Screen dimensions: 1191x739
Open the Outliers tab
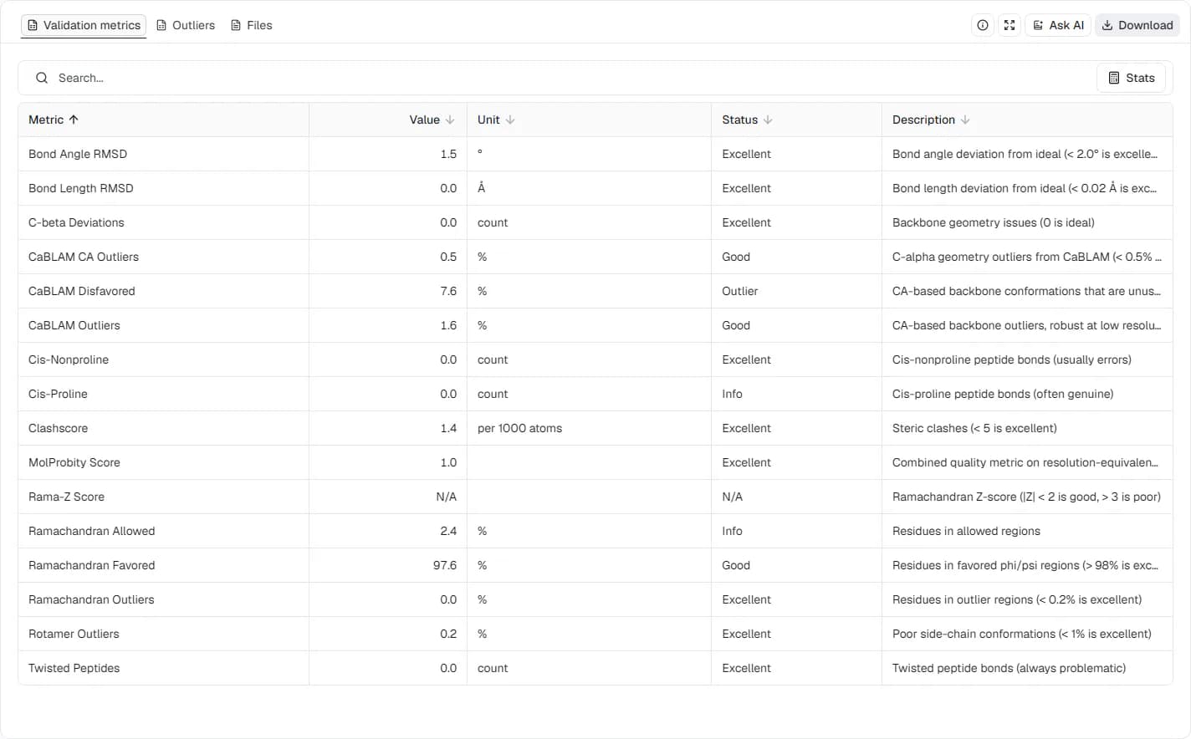coord(186,25)
